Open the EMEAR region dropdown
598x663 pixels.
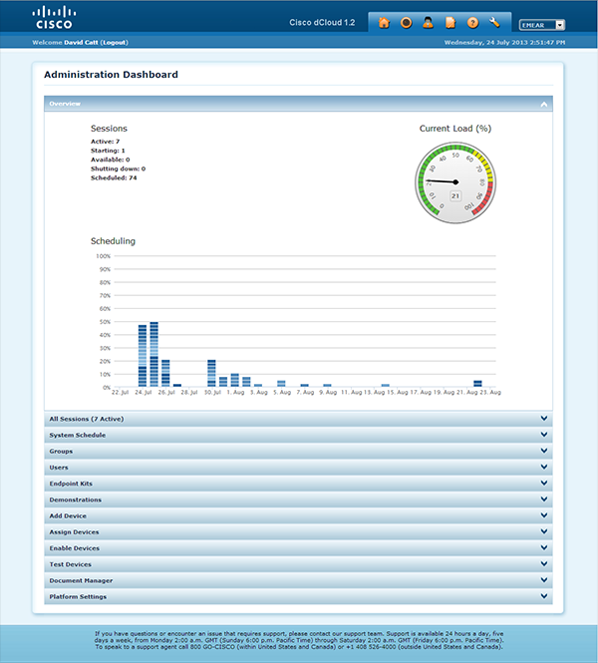[542, 25]
